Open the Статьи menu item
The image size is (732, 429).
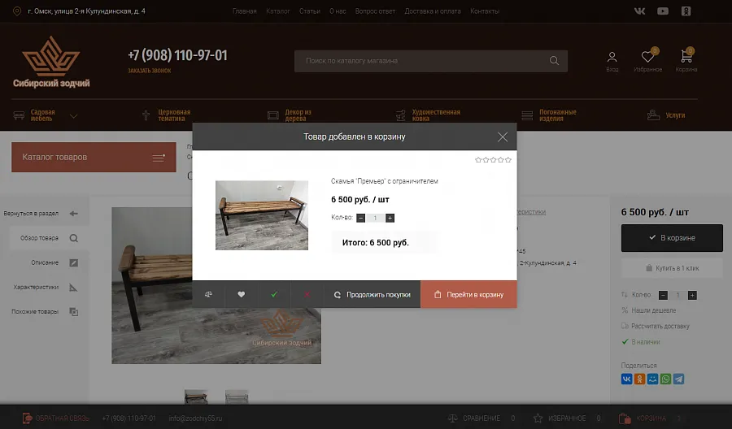tap(310, 11)
